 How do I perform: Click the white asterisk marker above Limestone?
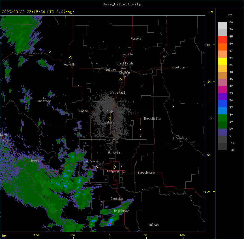43,98
